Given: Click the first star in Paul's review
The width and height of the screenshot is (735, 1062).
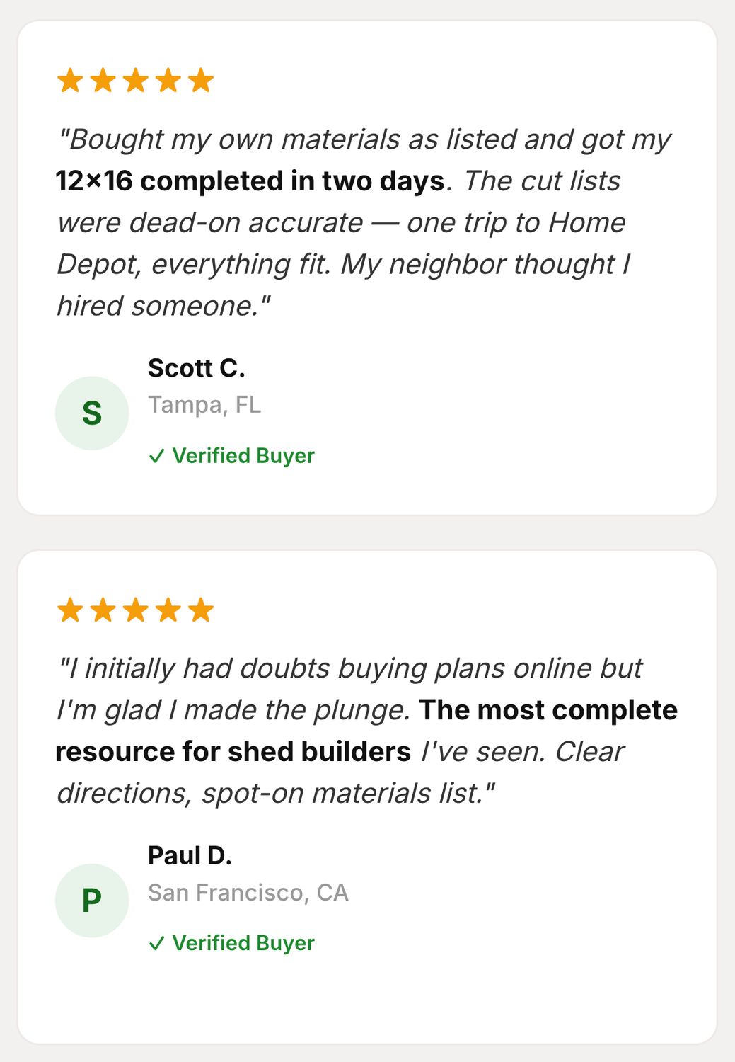Looking at the screenshot, I should [x=70, y=610].
